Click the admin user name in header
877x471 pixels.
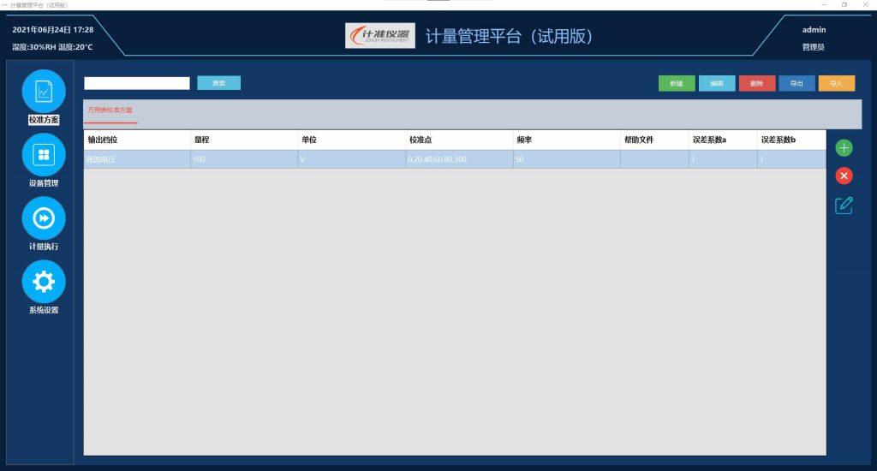coord(813,30)
